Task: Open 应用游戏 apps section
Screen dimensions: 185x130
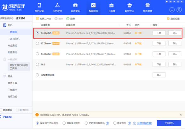Action: 57,8
